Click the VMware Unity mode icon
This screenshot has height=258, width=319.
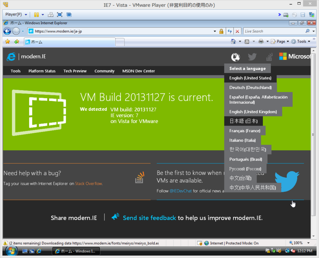(69, 15)
